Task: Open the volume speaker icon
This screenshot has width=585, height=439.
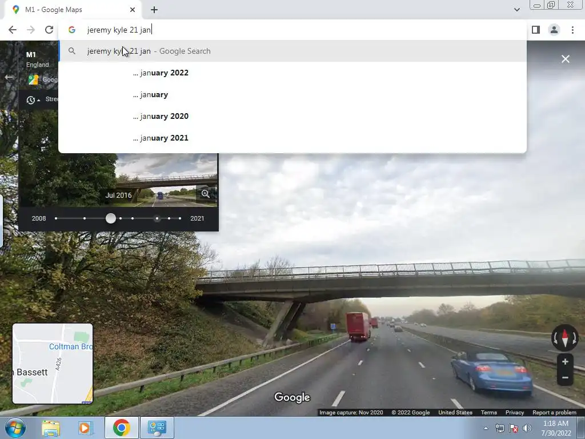Action: click(527, 428)
